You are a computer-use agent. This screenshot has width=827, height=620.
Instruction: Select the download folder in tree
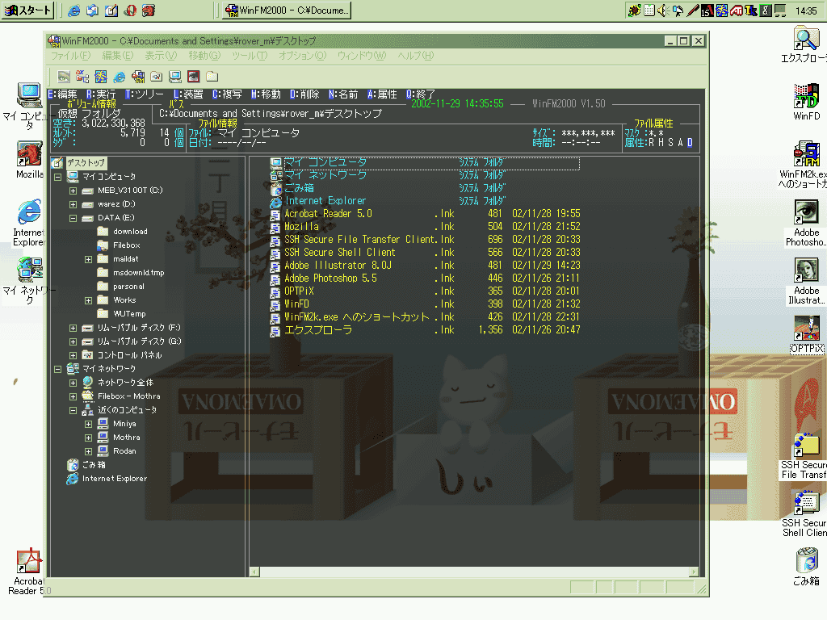click(130, 232)
